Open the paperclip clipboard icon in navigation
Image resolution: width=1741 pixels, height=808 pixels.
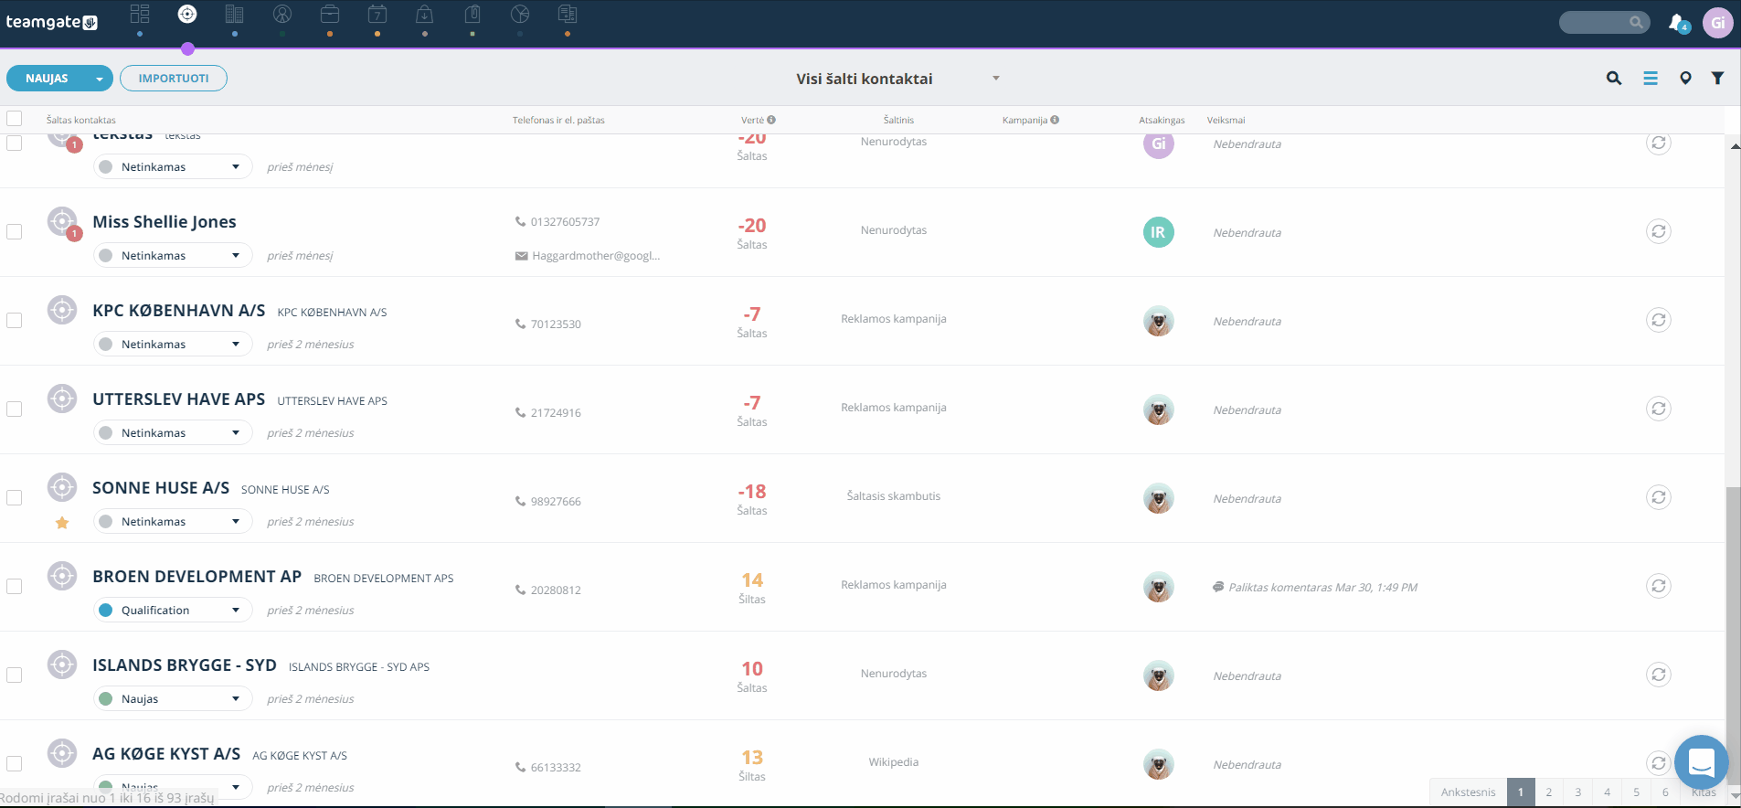pos(472,14)
